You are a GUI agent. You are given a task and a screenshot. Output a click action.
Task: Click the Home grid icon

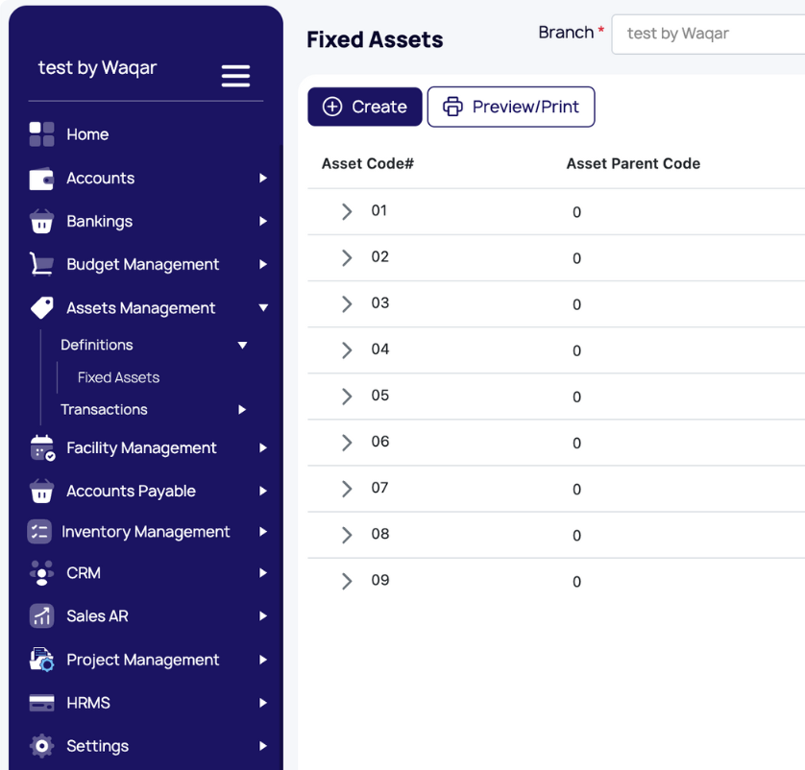point(41,134)
